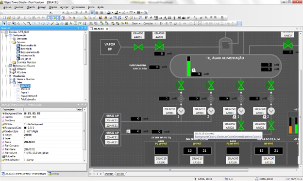Click the BackgroundColor swatch 83,83,83
Screen dimensions: 303x181
pos(25,114)
